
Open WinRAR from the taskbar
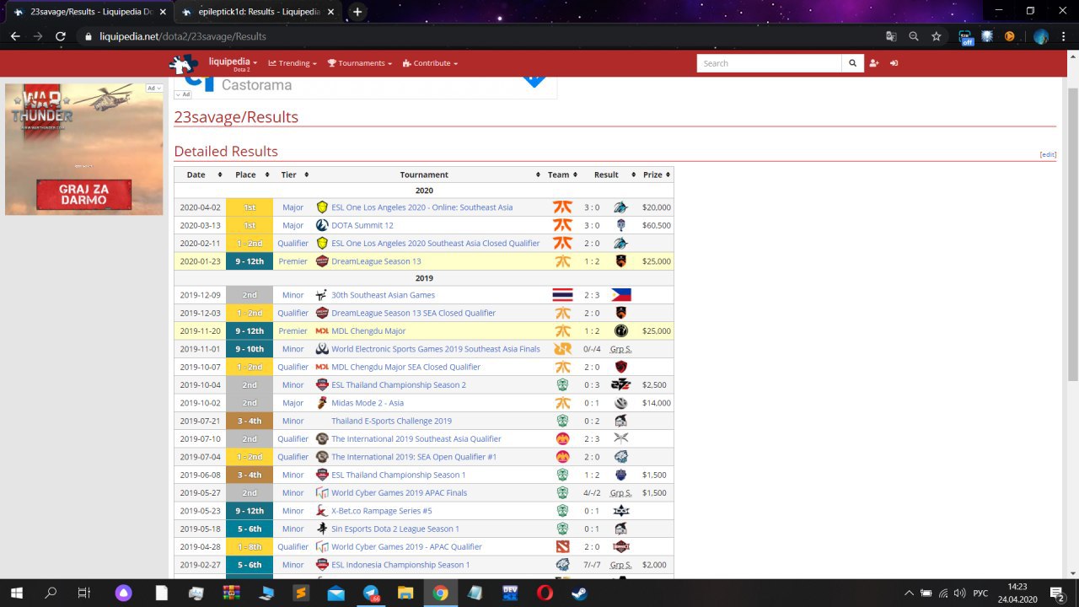(231, 593)
